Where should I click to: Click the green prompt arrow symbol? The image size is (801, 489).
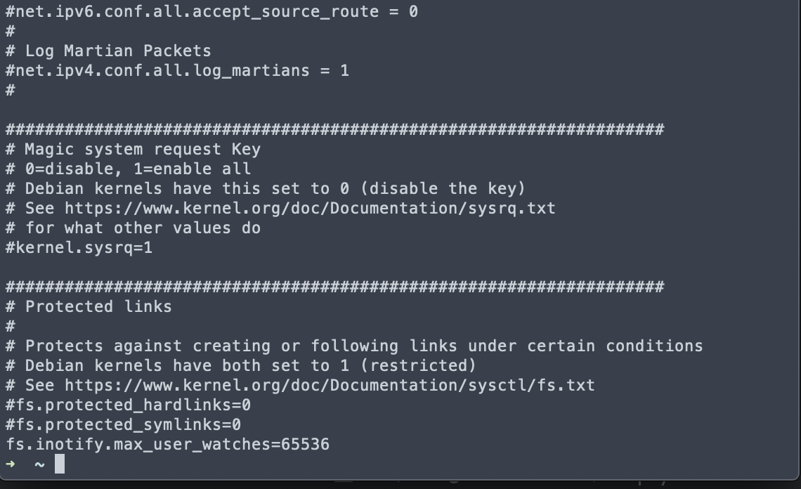pos(11,464)
